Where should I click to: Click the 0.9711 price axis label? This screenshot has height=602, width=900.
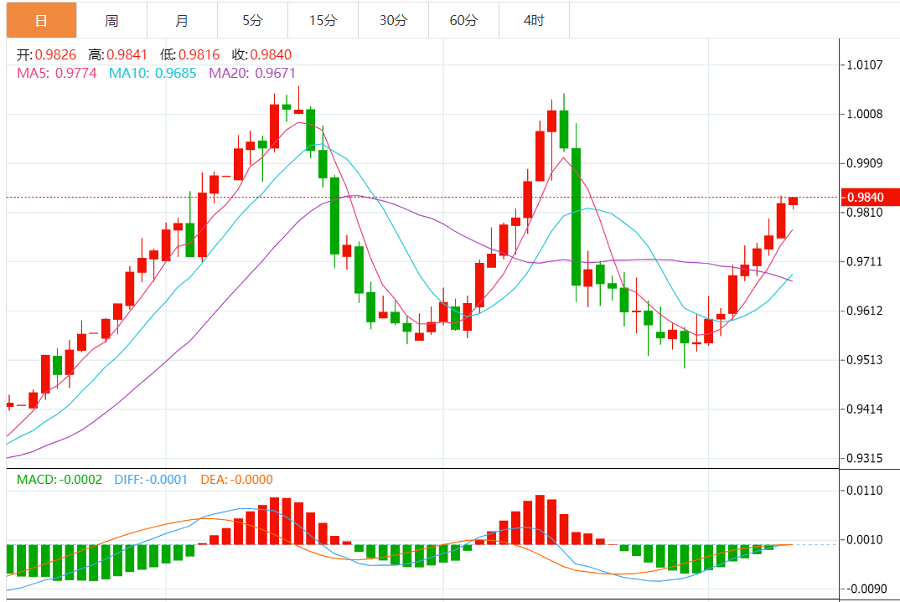pyautogui.click(x=865, y=262)
